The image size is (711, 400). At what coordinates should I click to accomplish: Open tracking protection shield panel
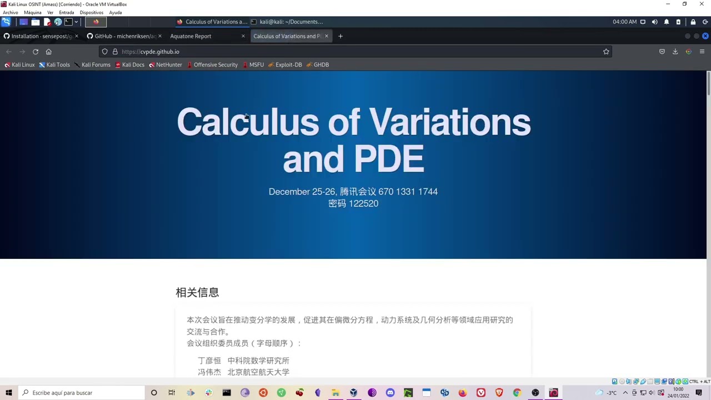tap(104, 52)
